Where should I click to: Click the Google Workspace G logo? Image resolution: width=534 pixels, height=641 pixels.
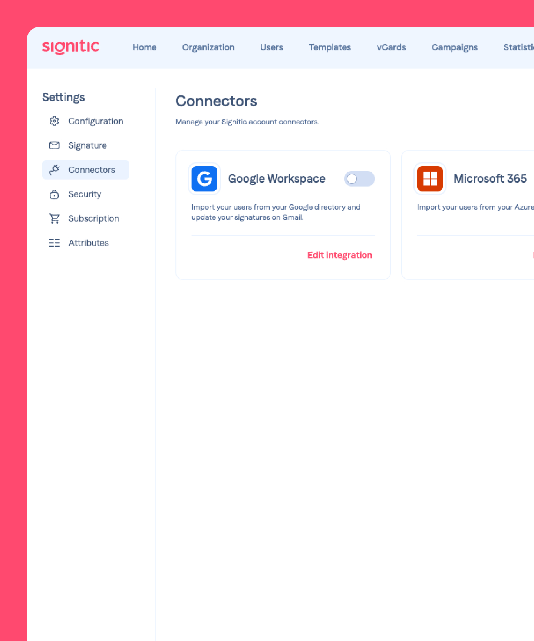(204, 179)
